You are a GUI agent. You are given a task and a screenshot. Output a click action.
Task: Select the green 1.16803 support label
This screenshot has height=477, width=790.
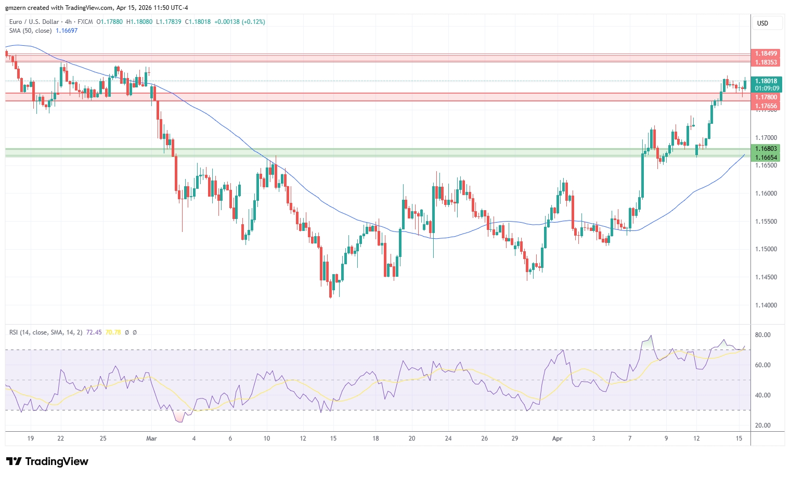tap(766, 149)
